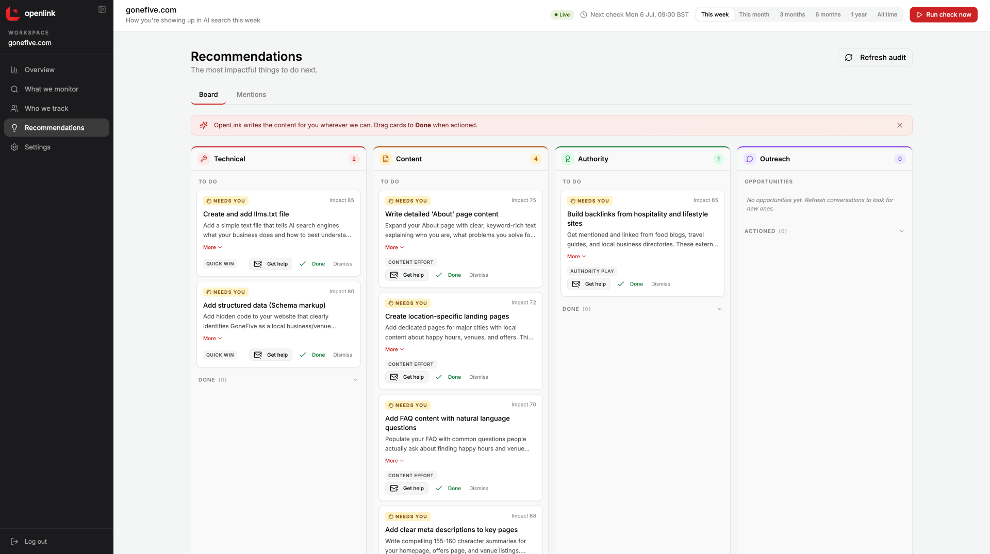
Task: Click Get help on the backlinks card
Action: [x=589, y=284]
